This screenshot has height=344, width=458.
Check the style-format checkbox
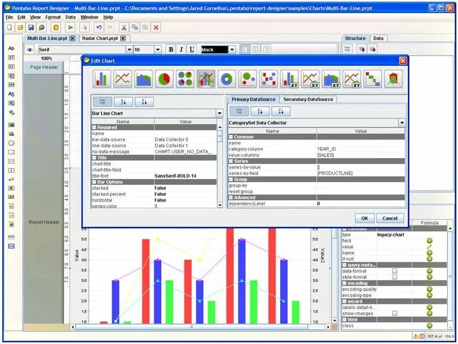pyautogui.click(x=394, y=277)
